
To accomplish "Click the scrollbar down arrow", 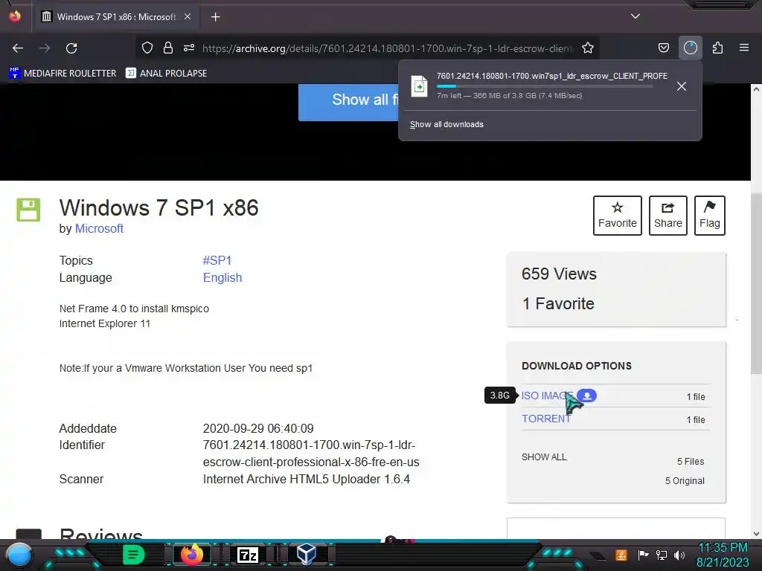I will click(756, 534).
